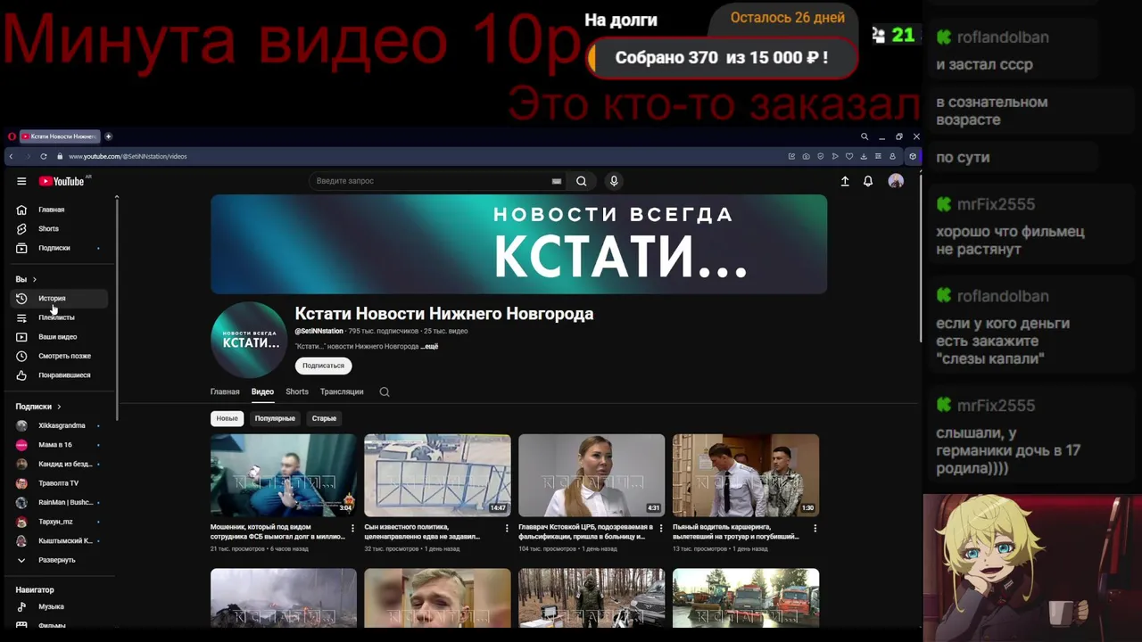Expand channel description via ...ещё
The width and height of the screenshot is (1142, 642).
430,346
